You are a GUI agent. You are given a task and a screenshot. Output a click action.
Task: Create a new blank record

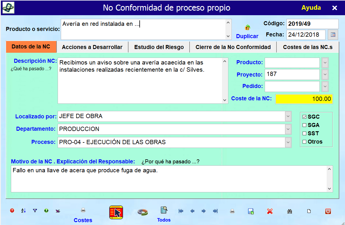coord(309,212)
